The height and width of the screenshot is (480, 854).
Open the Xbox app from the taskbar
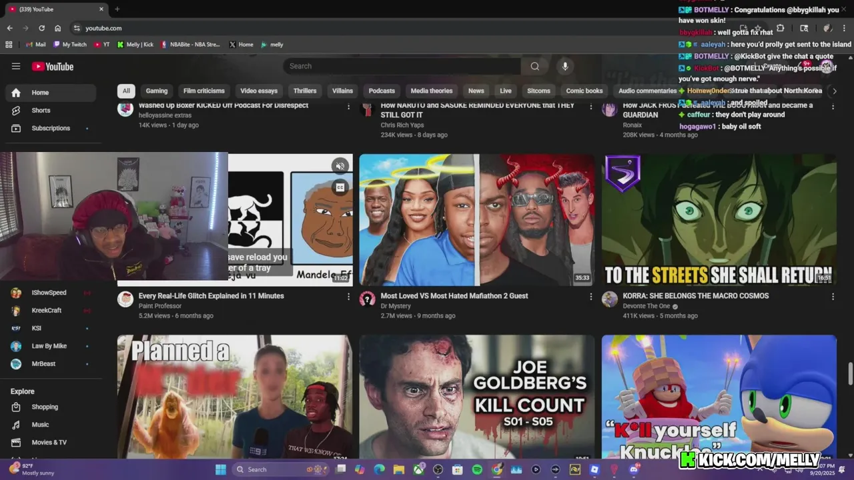[418, 469]
